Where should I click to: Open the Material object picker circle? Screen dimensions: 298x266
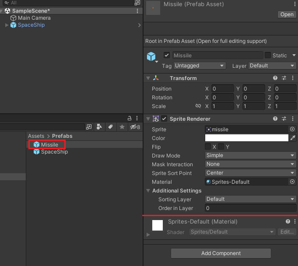(292, 182)
